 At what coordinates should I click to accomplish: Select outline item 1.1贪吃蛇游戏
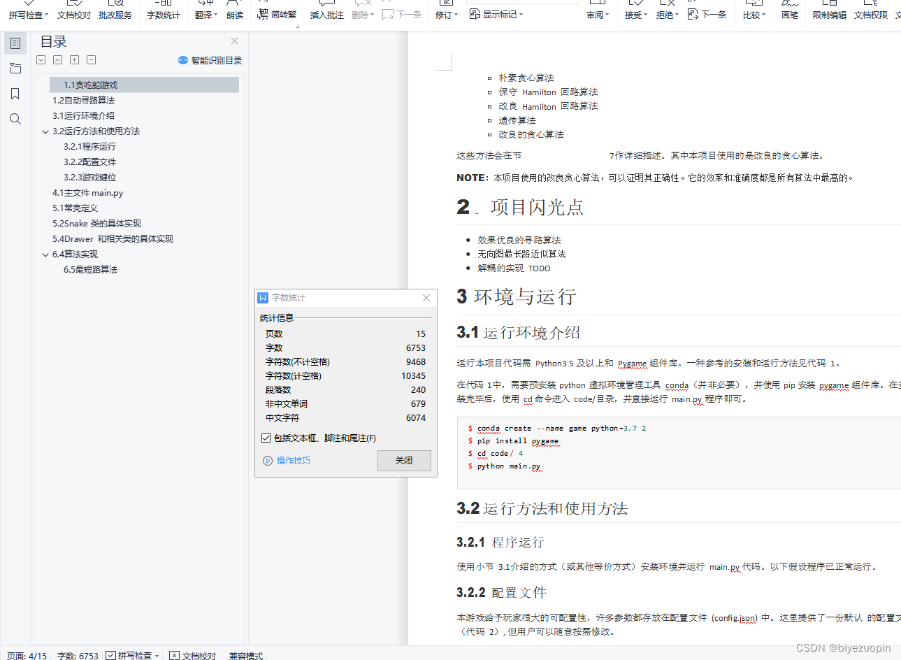coord(144,85)
